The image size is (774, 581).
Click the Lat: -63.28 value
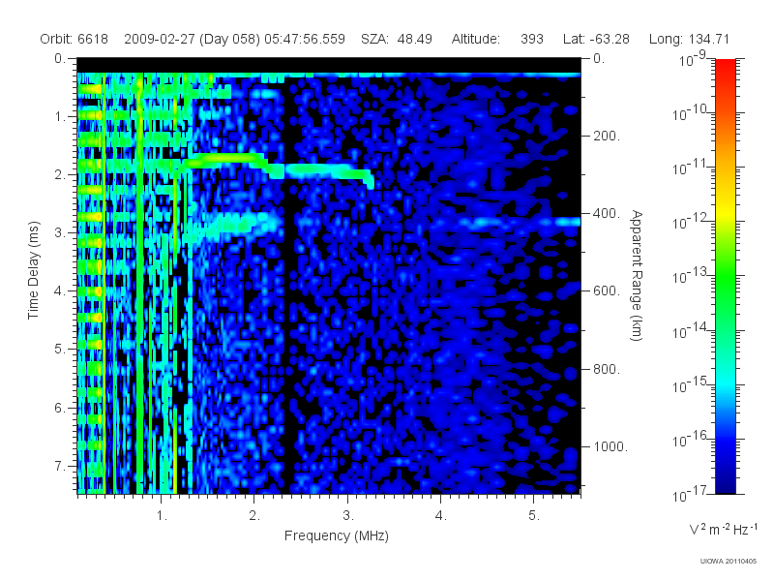(x=596, y=39)
